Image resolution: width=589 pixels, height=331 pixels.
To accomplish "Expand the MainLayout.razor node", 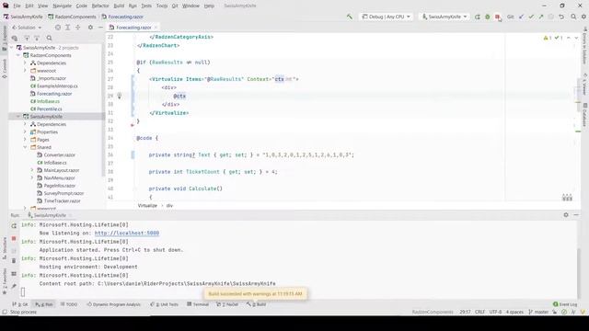I will pyautogui.click(x=32, y=170).
